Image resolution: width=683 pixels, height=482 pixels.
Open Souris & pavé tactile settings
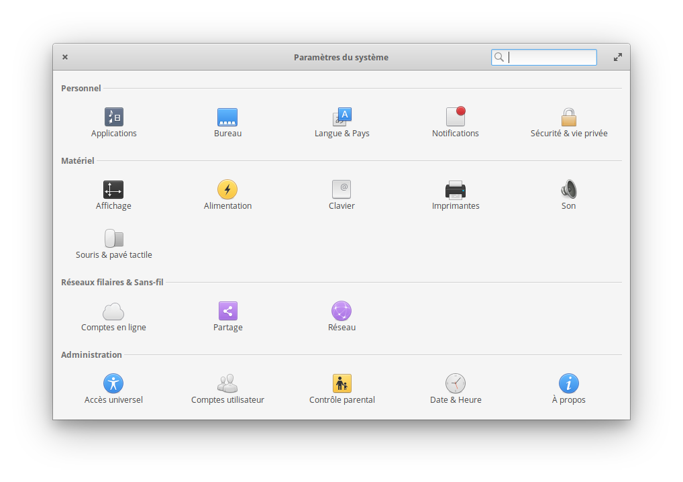[x=113, y=244]
